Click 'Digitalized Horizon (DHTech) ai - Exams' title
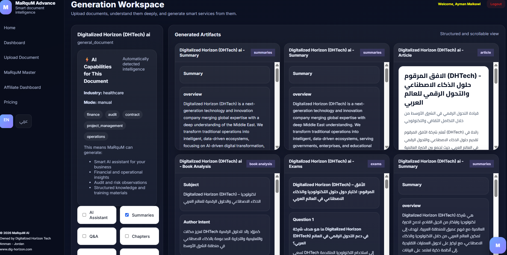The width and height of the screenshot is (507, 255). (322, 164)
